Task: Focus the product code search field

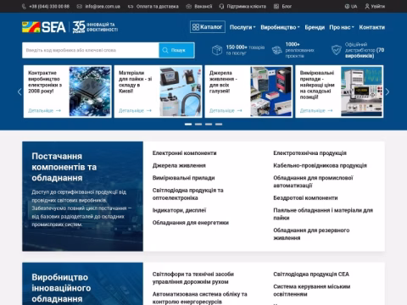Action: click(x=91, y=50)
